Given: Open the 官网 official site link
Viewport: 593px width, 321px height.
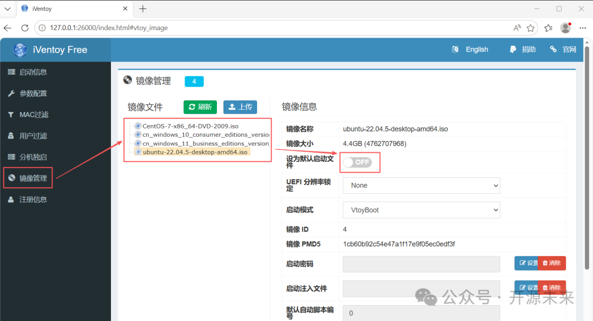Looking at the screenshot, I should click(563, 49).
